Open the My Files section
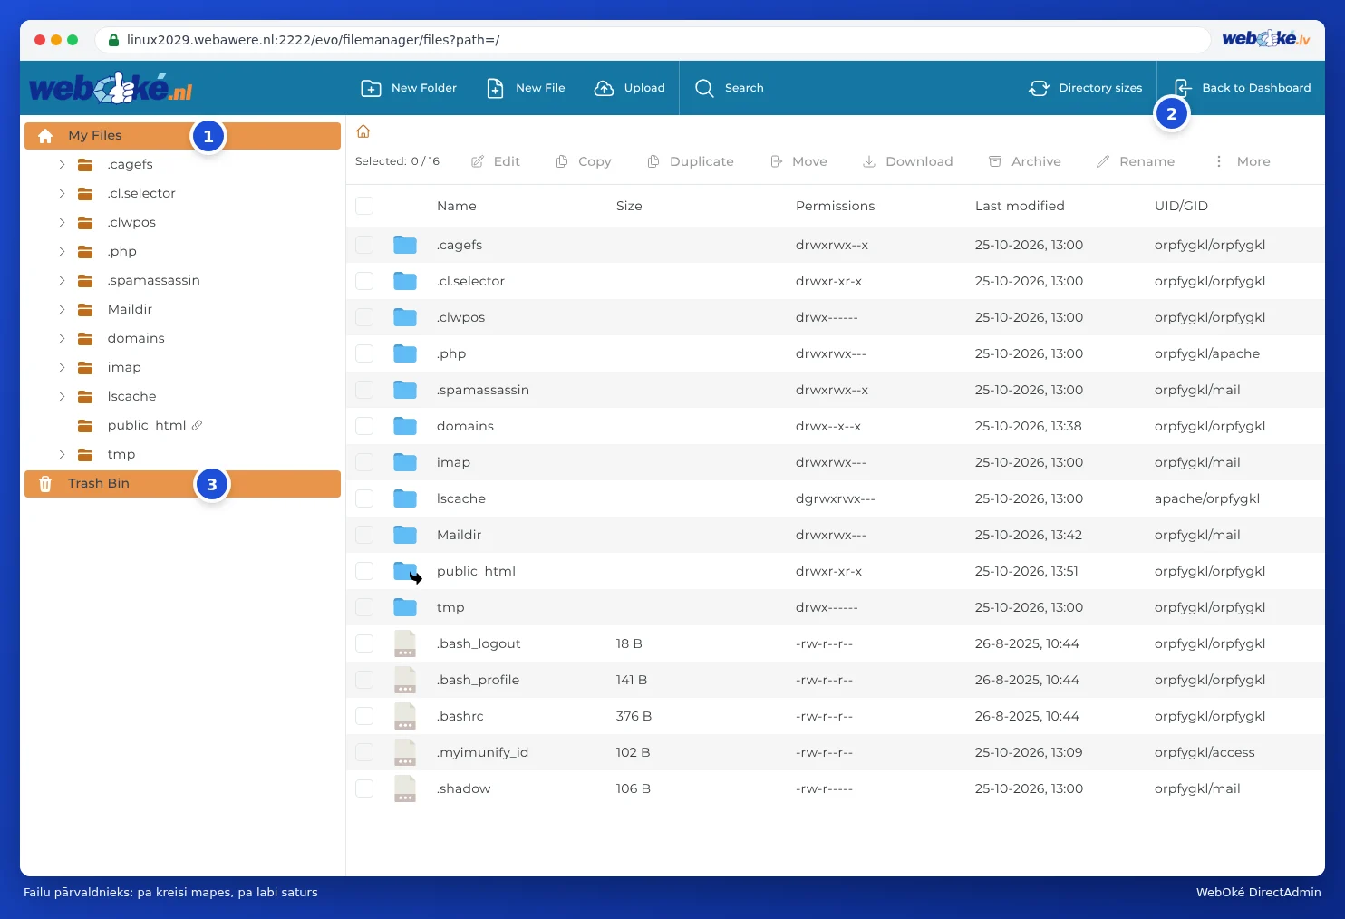Screen dimensions: 1345x919 click(182, 136)
